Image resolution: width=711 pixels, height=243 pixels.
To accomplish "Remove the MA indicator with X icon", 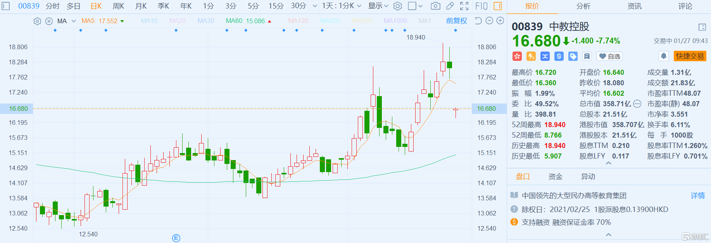I will (x=49, y=21).
